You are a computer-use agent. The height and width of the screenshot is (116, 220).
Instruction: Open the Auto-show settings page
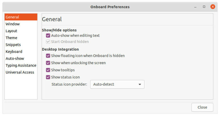[21, 58]
